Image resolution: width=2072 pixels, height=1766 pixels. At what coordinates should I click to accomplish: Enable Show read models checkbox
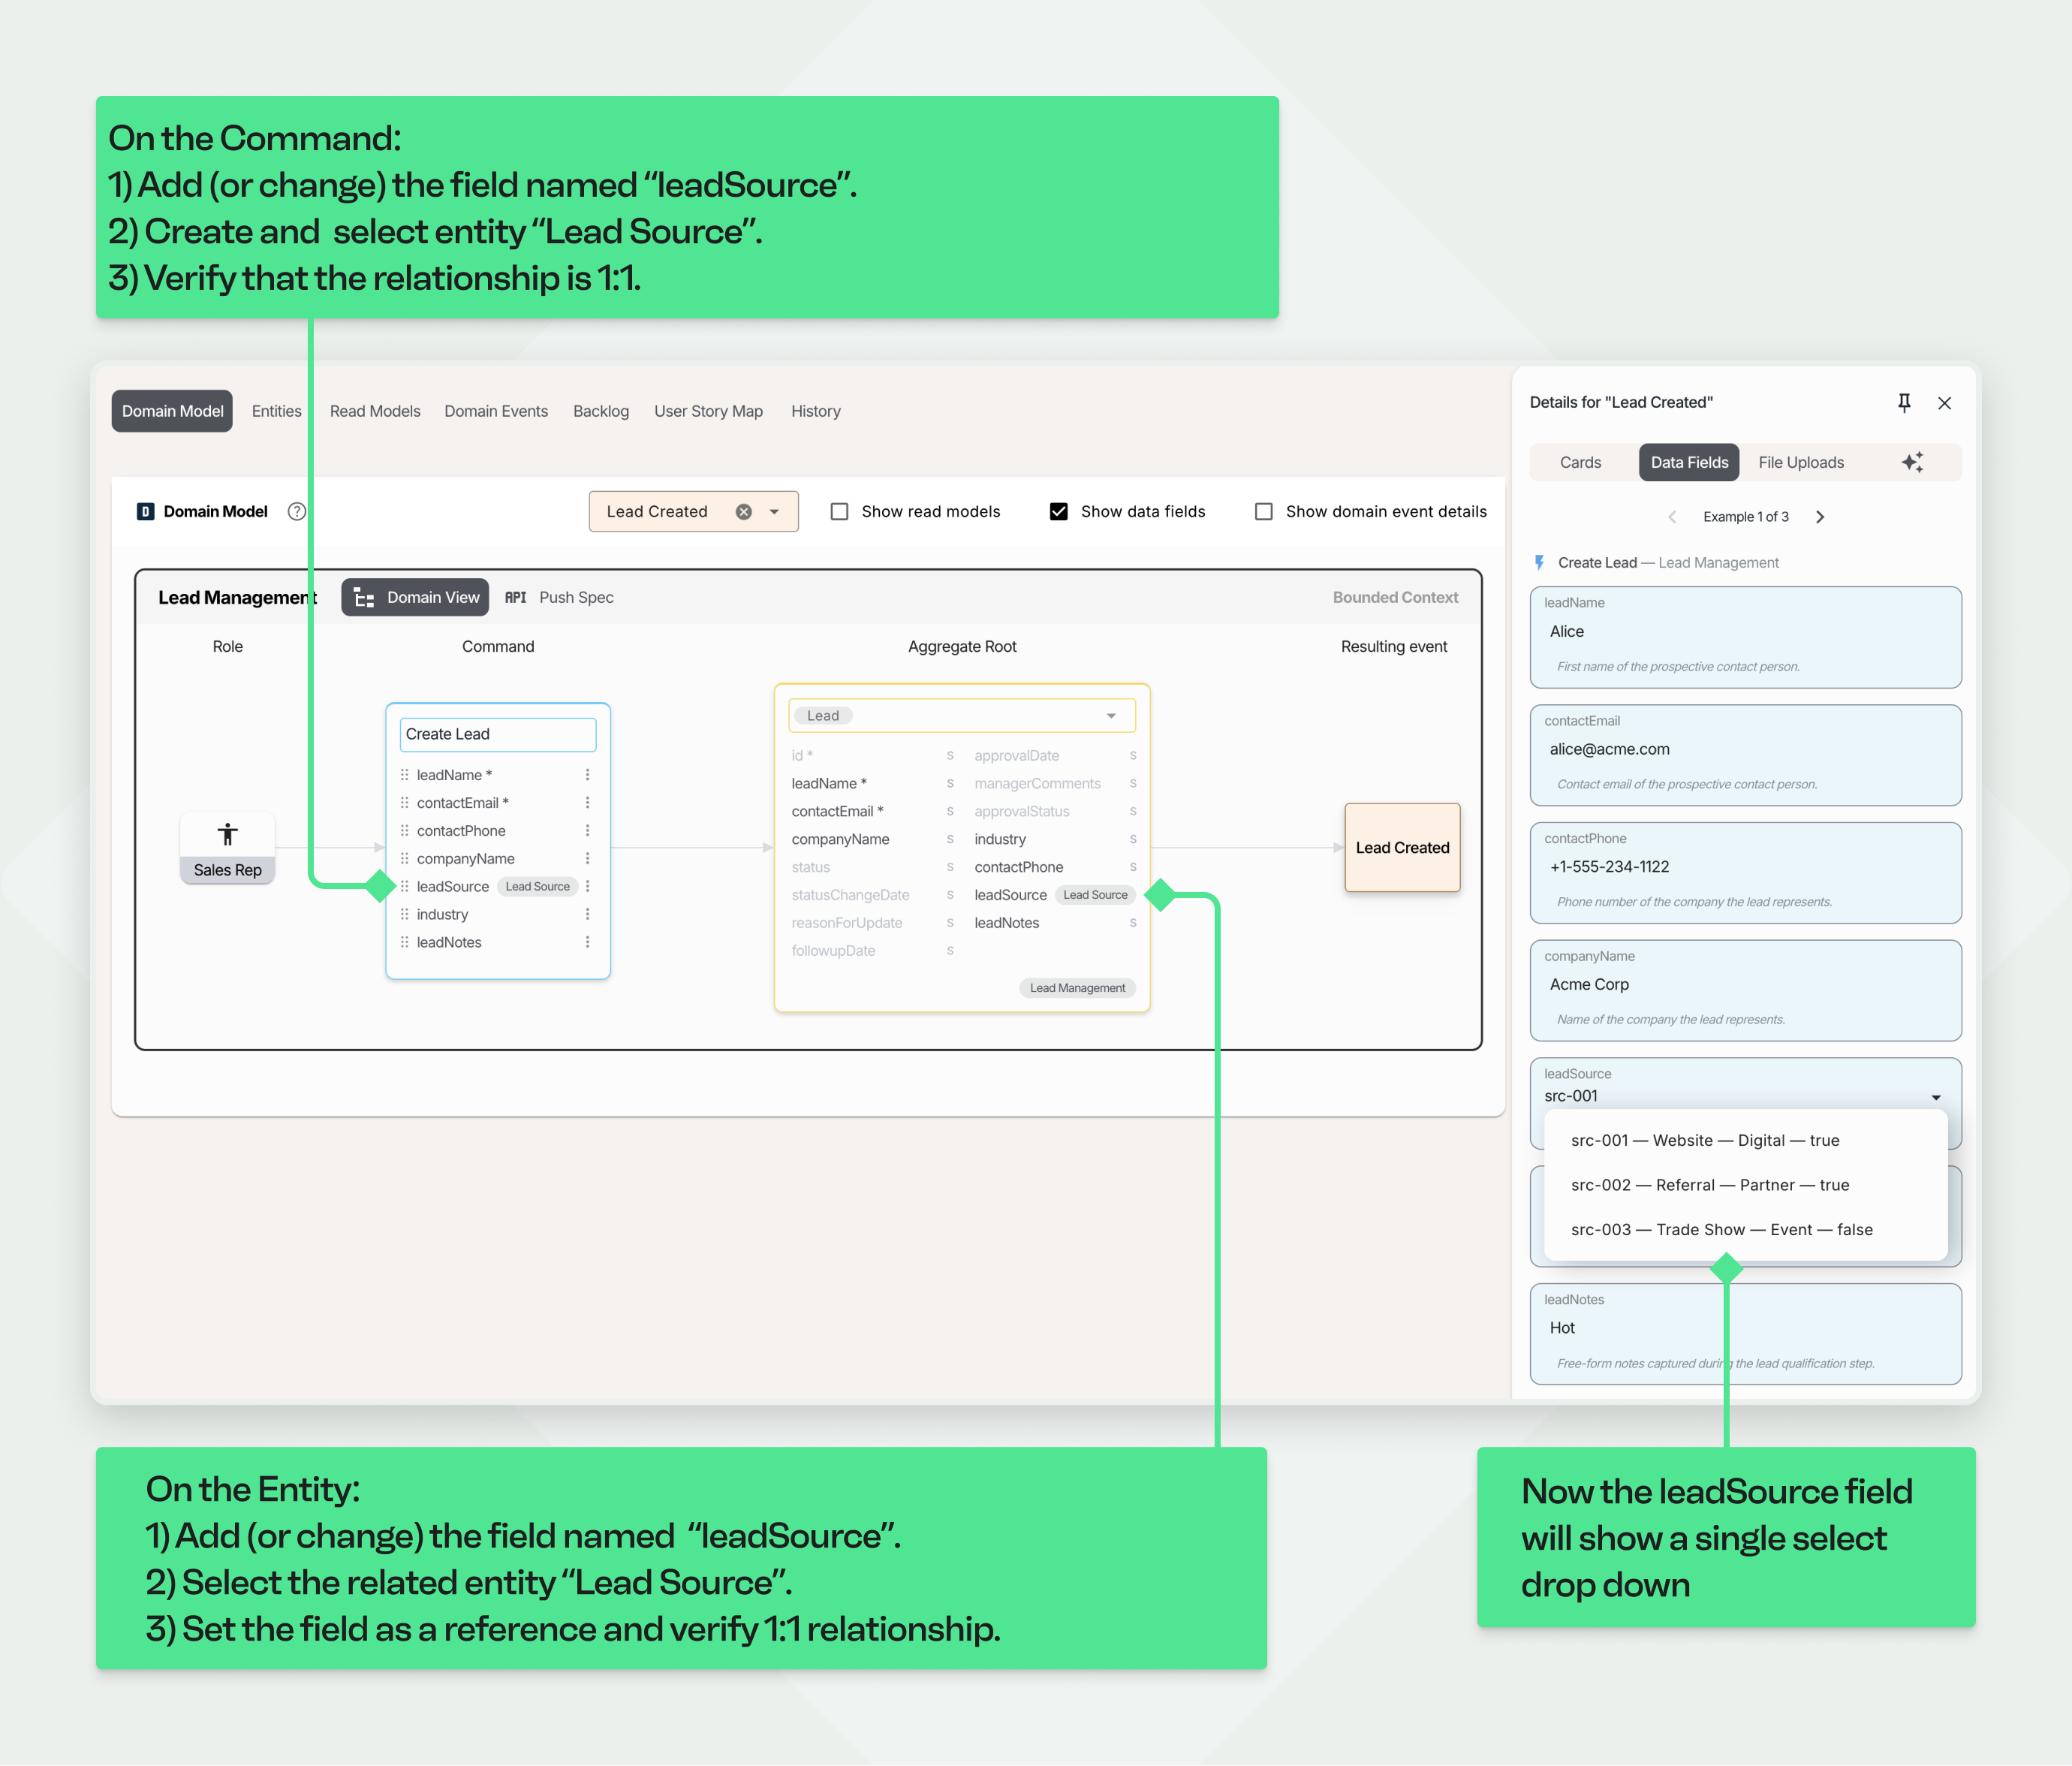pos(840,511)
